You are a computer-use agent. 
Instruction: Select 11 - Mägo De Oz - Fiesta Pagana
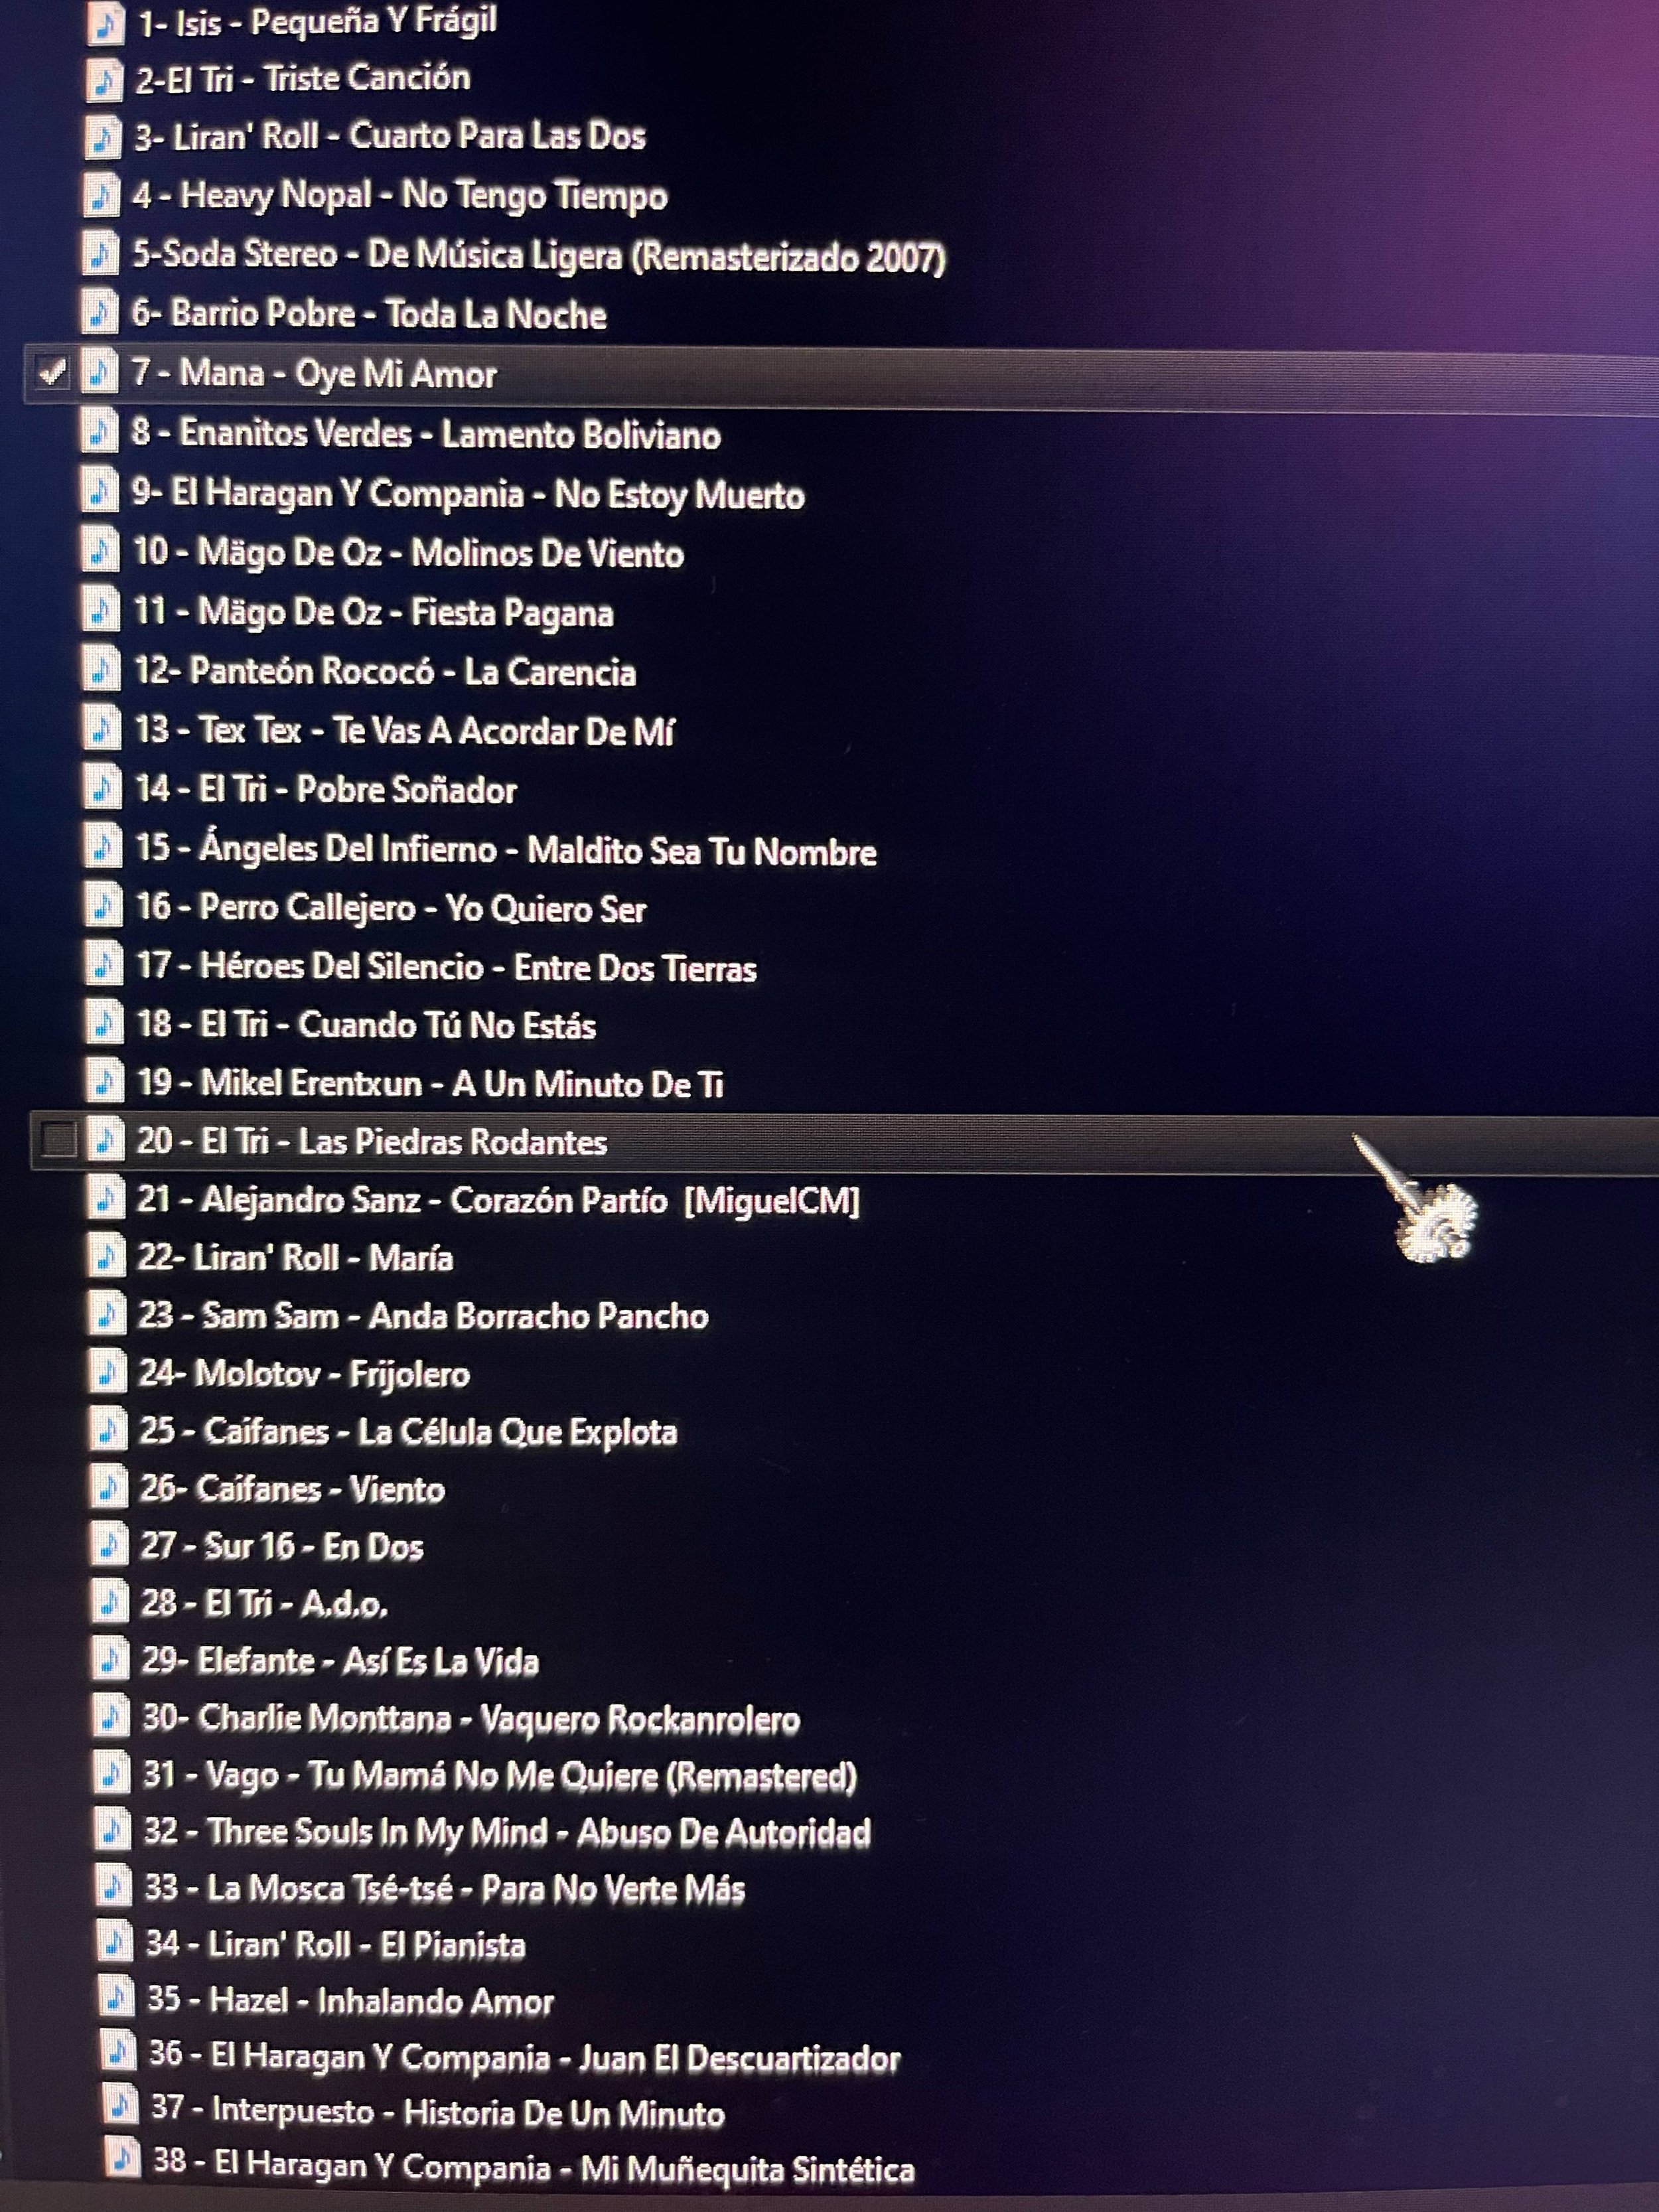click(374, 612)
